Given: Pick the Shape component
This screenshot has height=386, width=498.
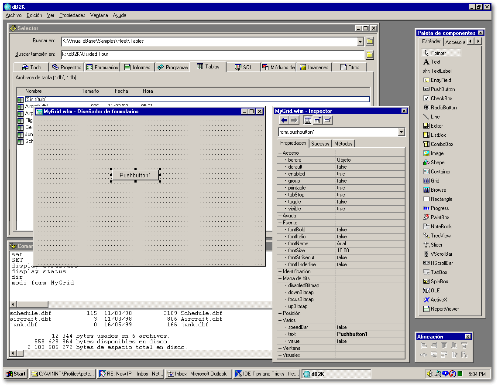Looking at the screenshot, I should coord(434,163).
